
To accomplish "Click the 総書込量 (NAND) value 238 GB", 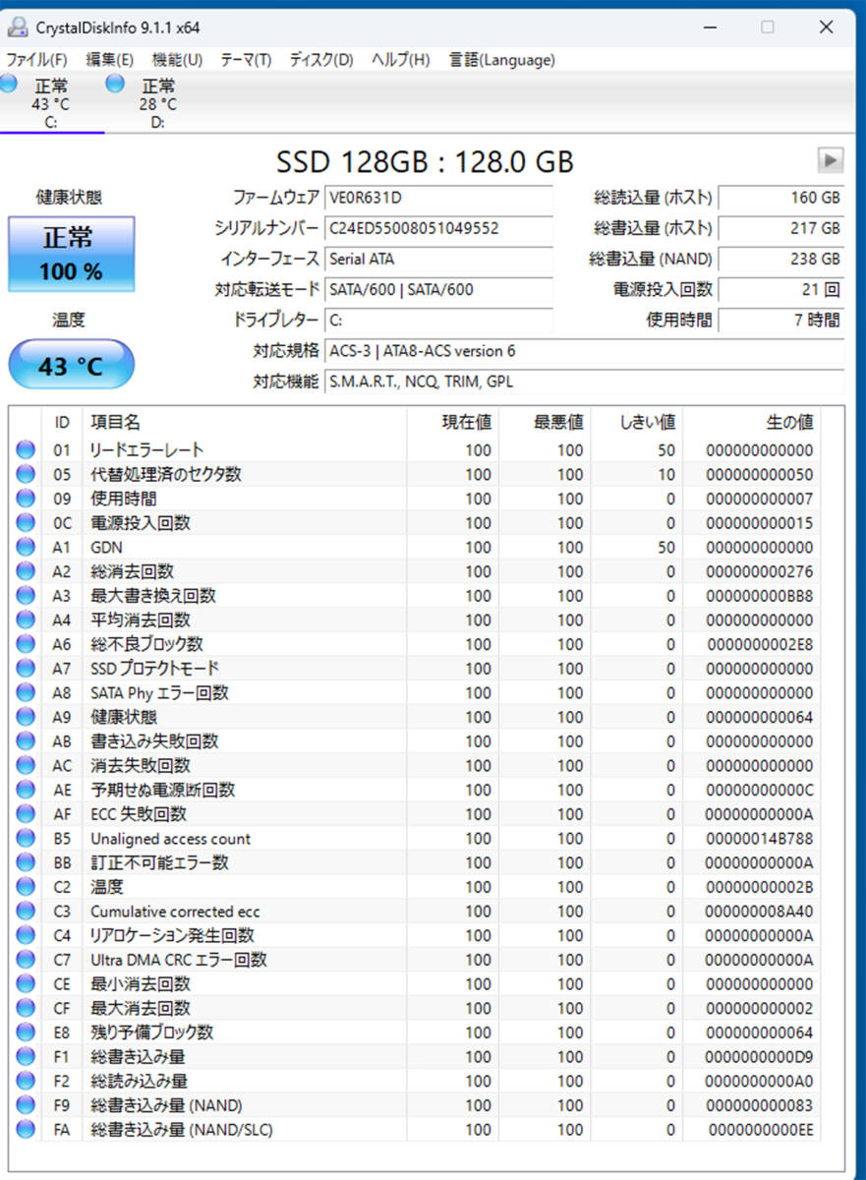I will click(780, 259).
